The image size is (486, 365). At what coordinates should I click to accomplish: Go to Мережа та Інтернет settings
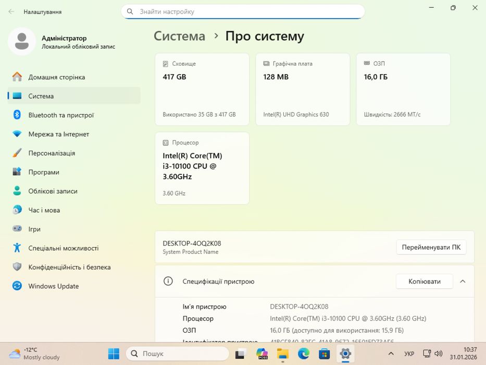[74, 134]
